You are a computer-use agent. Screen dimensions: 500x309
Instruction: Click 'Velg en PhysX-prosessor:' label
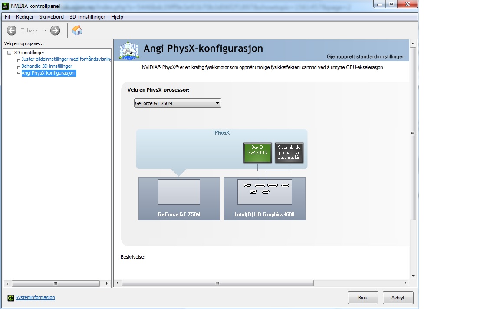[158, 90]
